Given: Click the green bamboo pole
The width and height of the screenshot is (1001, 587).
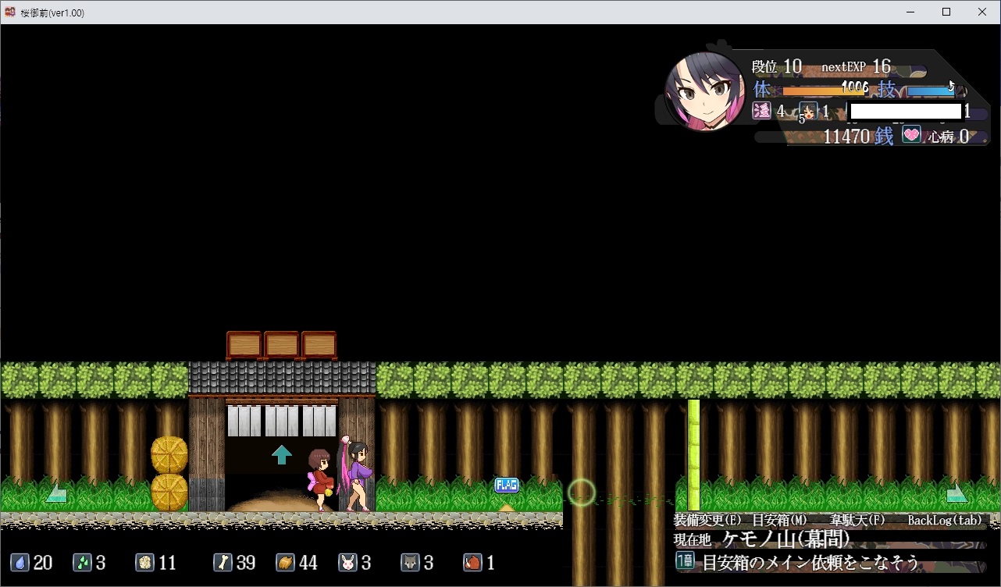Looking at the screenshot, I should (x=694, y=455).
